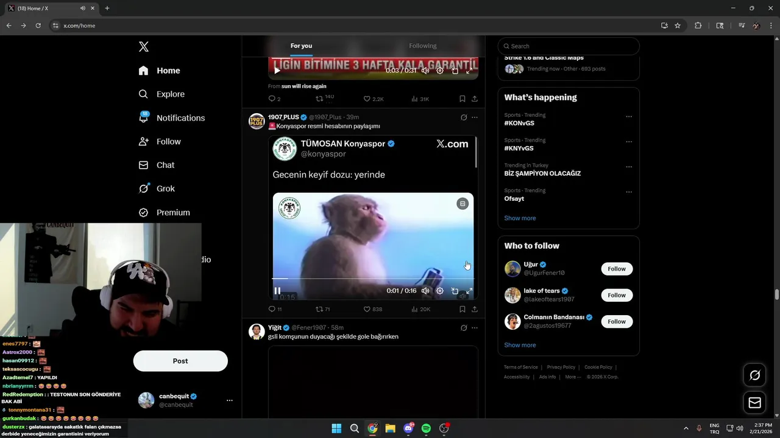Viewport: 780px width, 438px height.
Task: Focus the Search input field
Action: coord(569,46)
